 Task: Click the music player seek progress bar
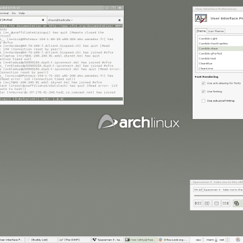[x=218, y=196]
